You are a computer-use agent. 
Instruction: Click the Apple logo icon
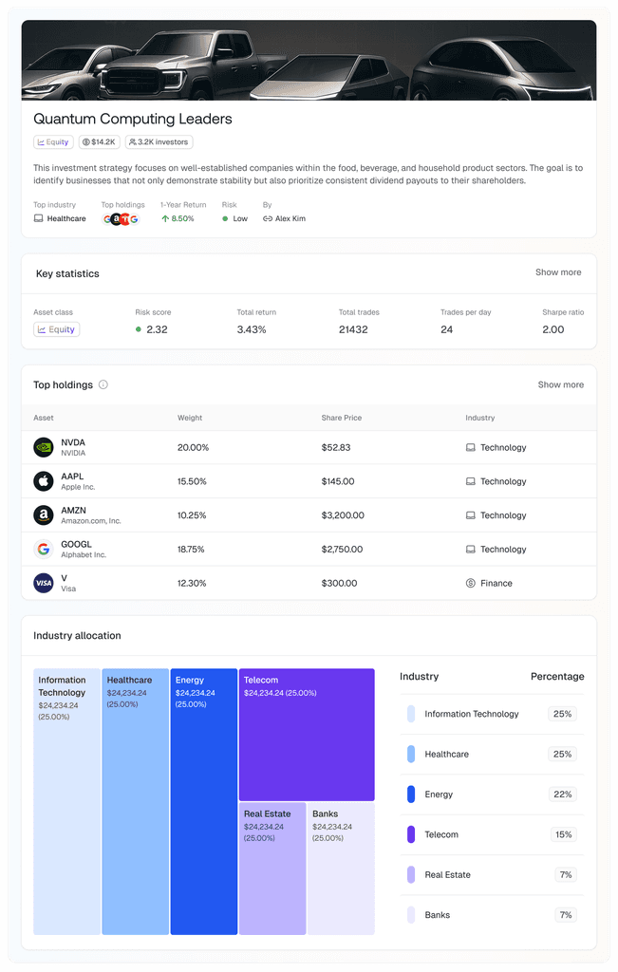tap(44, 481)
